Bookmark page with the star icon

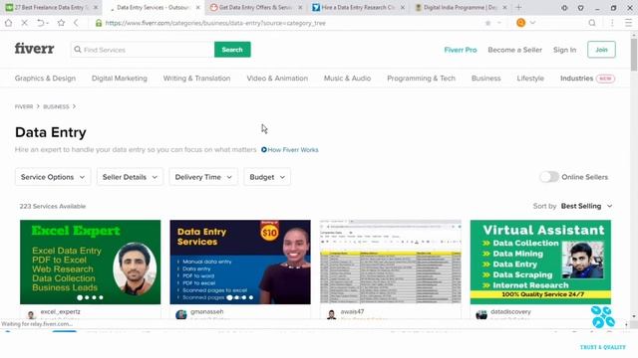pyautogui.click(x=61, y=23)
